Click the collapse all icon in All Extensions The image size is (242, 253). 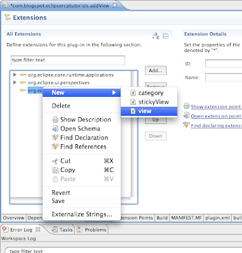tap(166, 36)
